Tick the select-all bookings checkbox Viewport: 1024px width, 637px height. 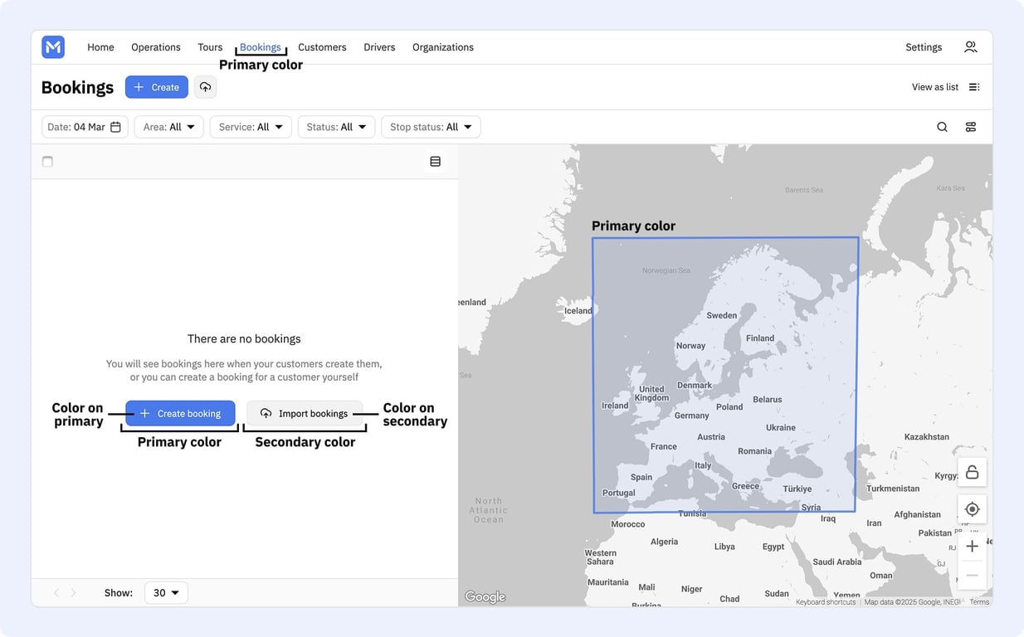tap(47, 162)
